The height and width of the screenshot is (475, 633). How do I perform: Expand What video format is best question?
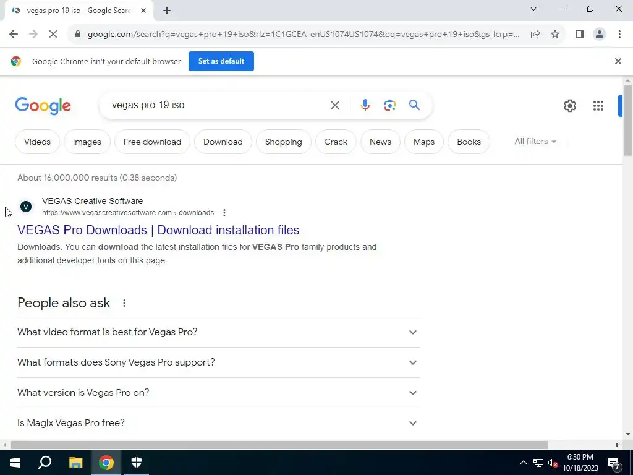point(219,332)
